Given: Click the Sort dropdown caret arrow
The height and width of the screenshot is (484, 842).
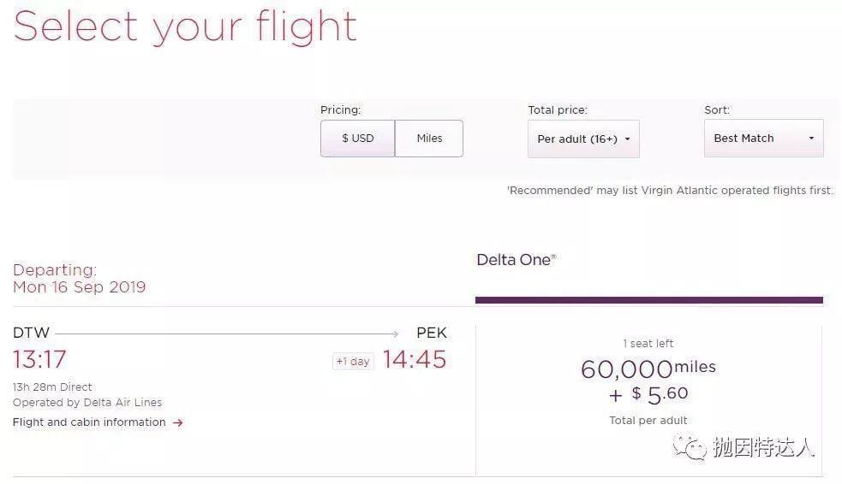Looking at the screenshot, I should pyautogui.click(x=811, y=139).
